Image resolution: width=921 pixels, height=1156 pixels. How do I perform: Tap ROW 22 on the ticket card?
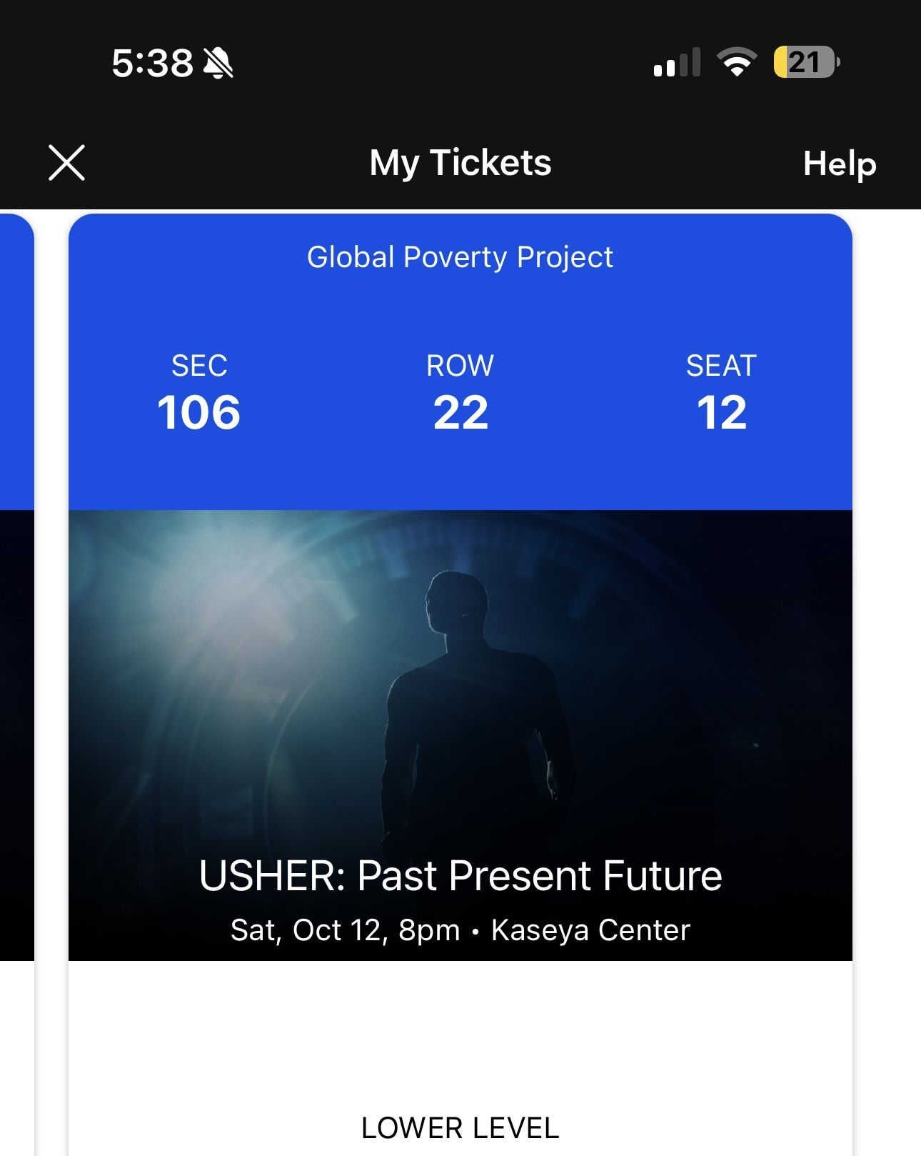pos(461,393)
